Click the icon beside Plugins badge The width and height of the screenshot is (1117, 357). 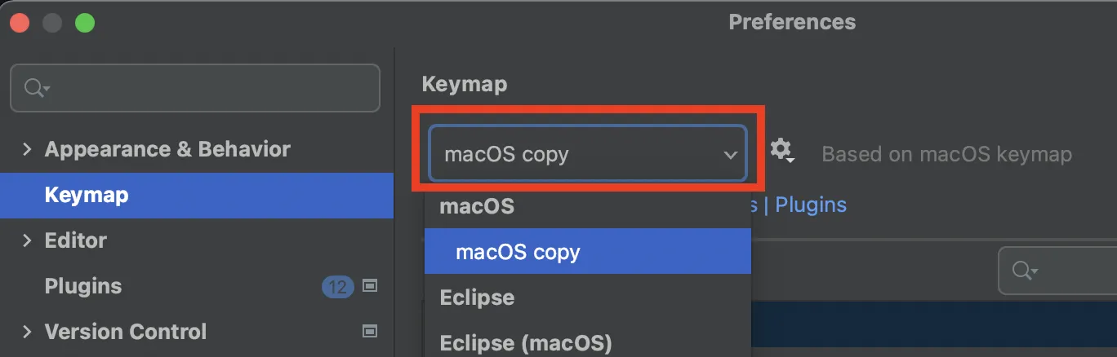pyautogui.click(x=370, y=286)
